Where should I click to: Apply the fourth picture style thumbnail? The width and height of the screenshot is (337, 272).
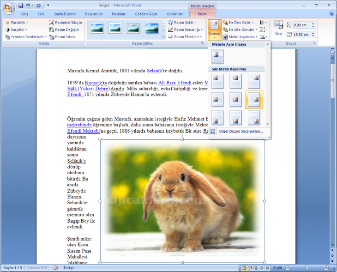(x=152, y=28)
